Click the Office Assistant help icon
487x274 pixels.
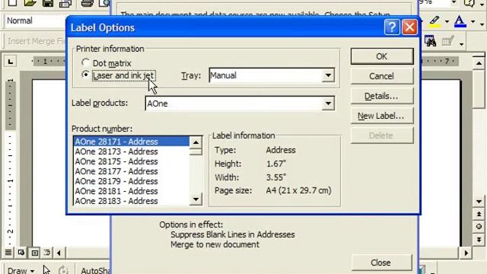pos(469,3)
